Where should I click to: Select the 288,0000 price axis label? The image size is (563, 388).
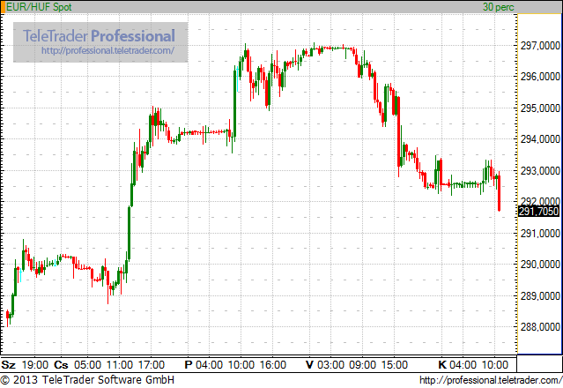[540, 327]
